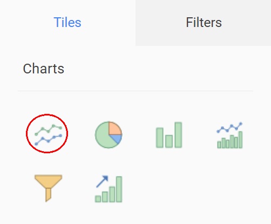Open the Tiles tab
Viewport: 271px width, 224px height.
[67, 23]
